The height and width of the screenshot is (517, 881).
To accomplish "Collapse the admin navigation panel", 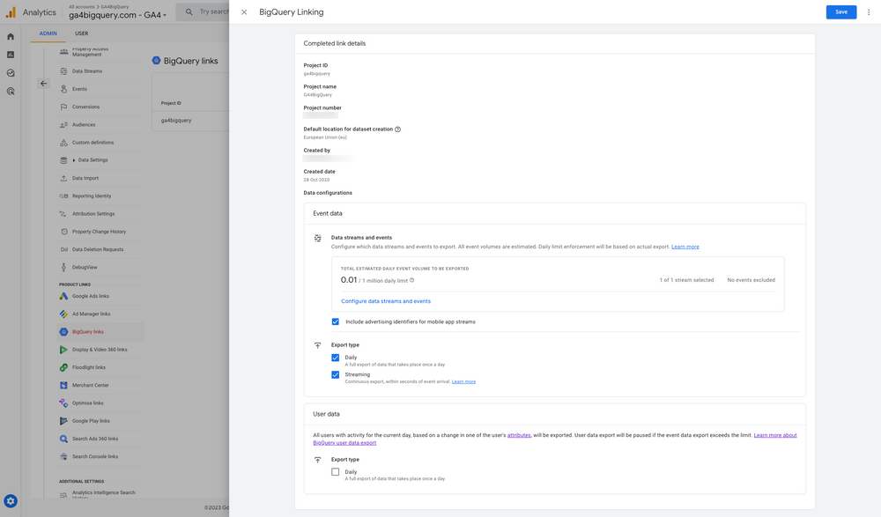I will coord(43,83).
